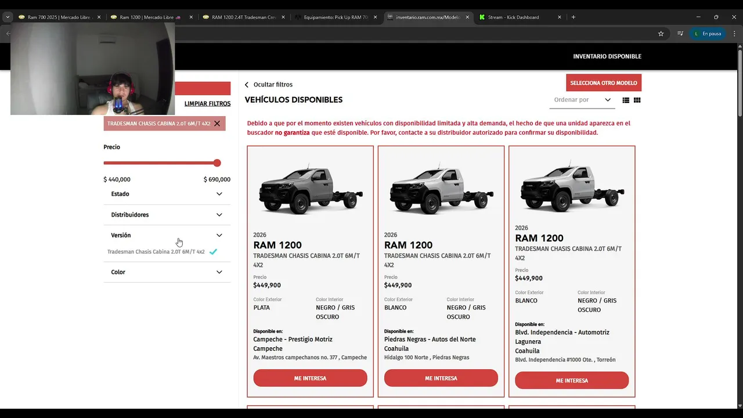743x418 pixels.
Task: Click the PLATA exterior color value
Action: 262,308
